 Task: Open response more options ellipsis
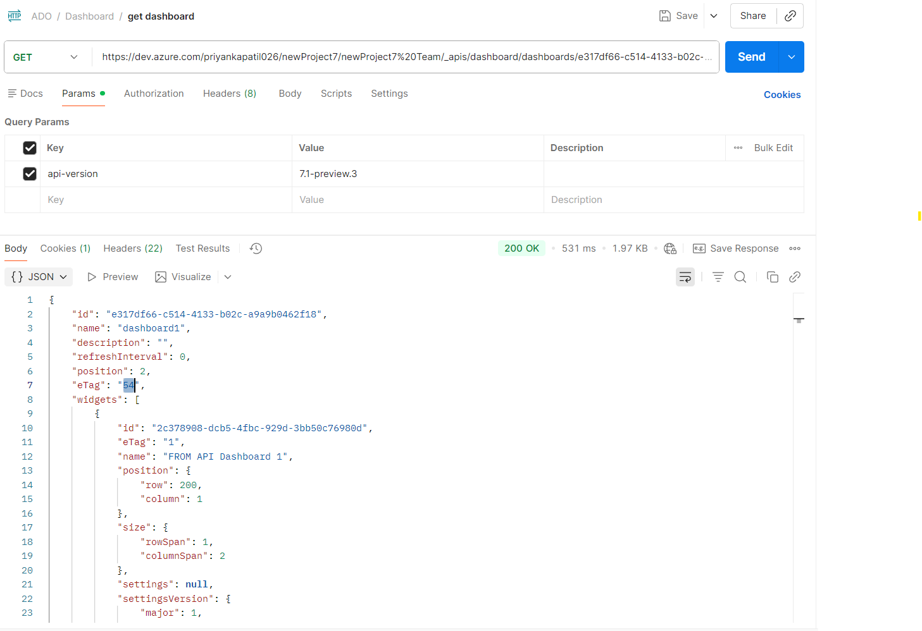(795, 248)
